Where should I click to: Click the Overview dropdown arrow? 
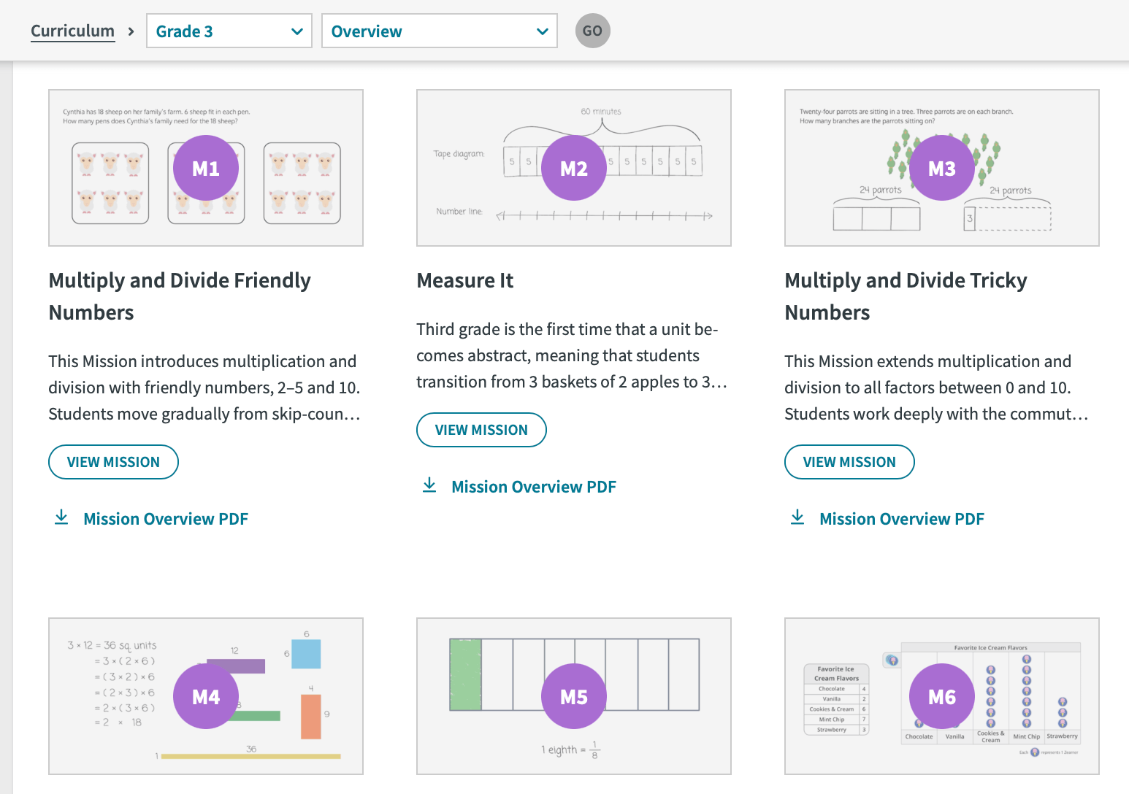point(542,31)
